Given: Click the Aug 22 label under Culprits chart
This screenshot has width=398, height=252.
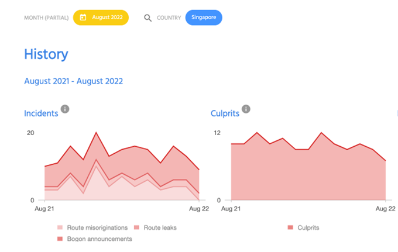Looking at the screenshot, I should (385, 209).
